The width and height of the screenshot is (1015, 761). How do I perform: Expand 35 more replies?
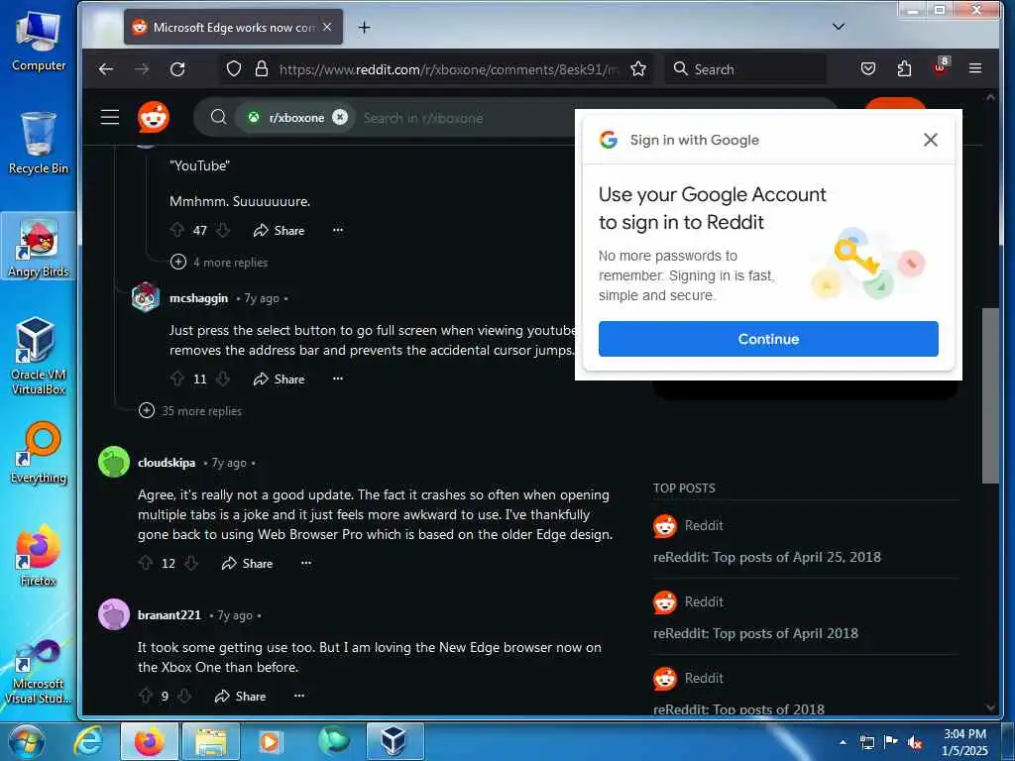click(x=190, y=411)
